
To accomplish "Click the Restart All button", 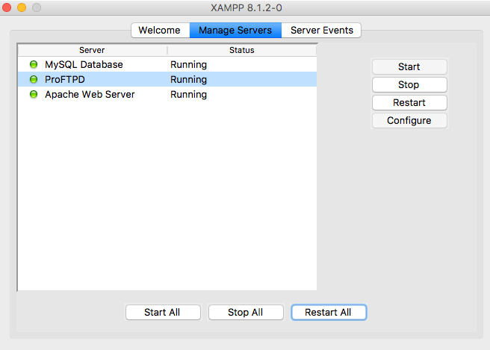I will 328,313.
